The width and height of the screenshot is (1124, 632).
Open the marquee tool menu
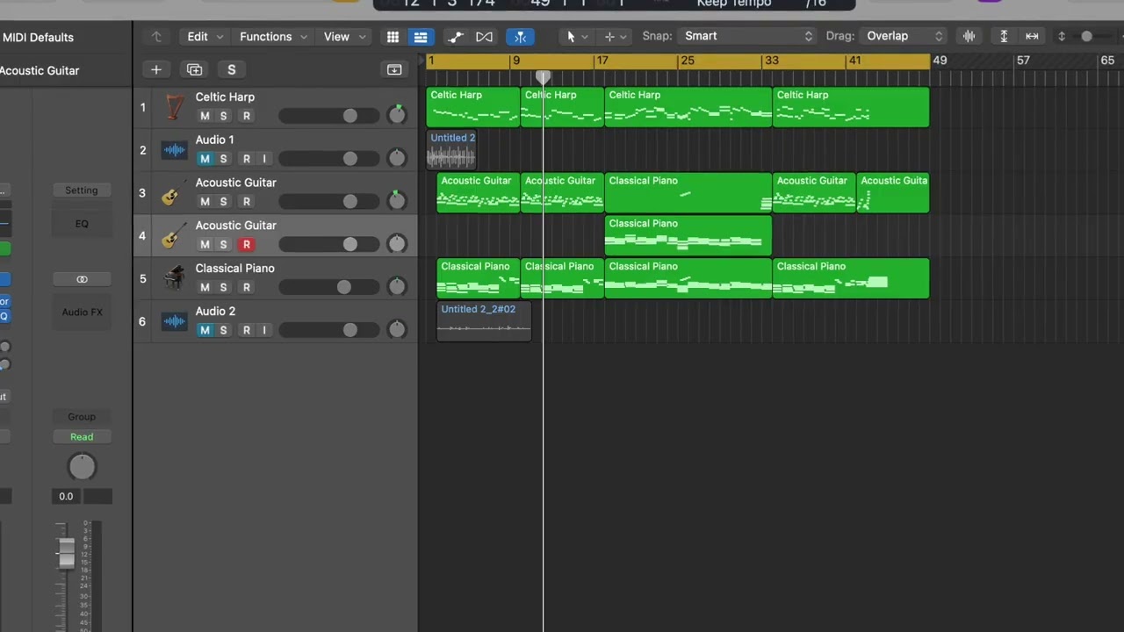coord(614,36)
